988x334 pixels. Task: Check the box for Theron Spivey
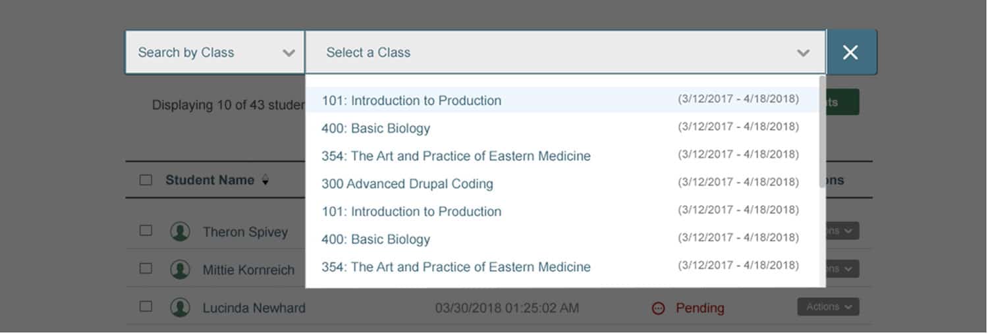[x=146, y=231]
